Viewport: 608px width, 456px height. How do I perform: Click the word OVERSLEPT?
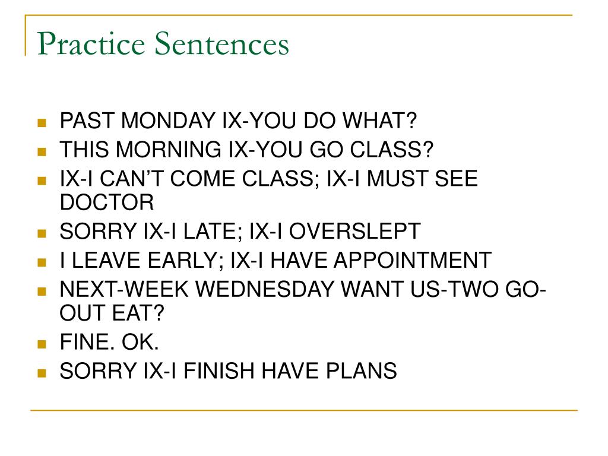pos(355,232)
